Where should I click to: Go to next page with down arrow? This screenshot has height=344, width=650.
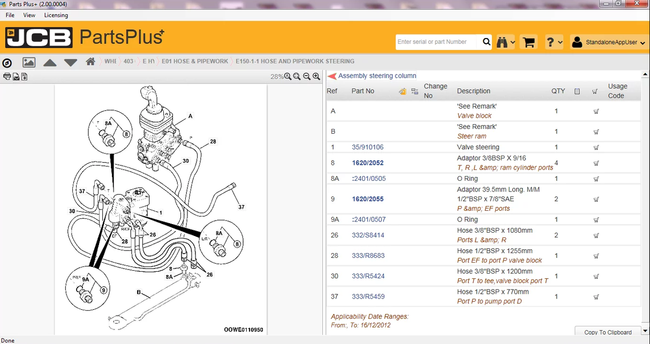click(x=71, y=62)
